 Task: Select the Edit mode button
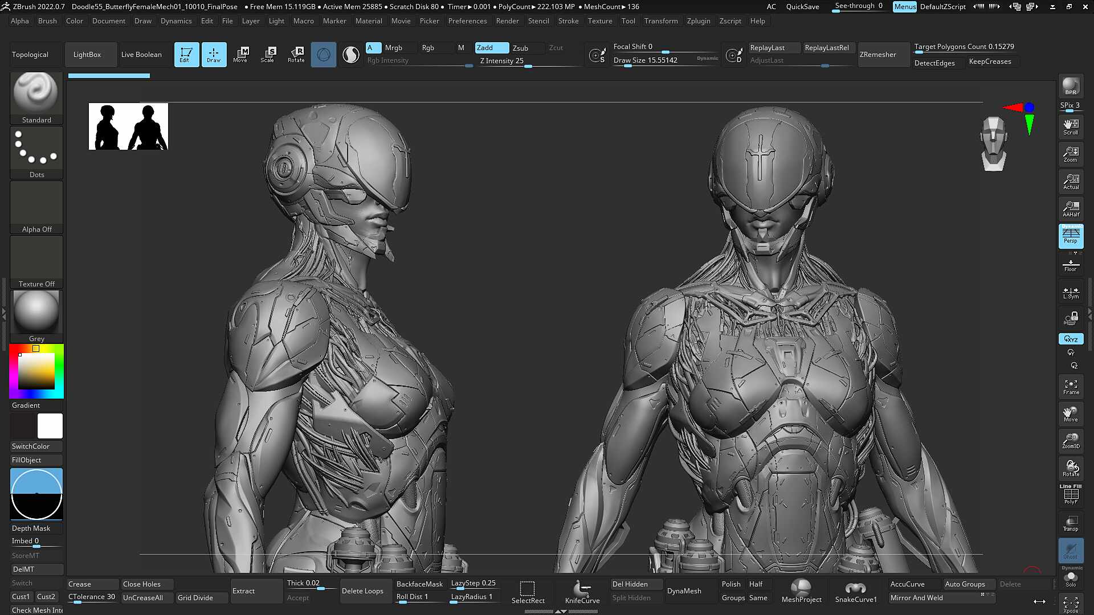tap(186, 55)
